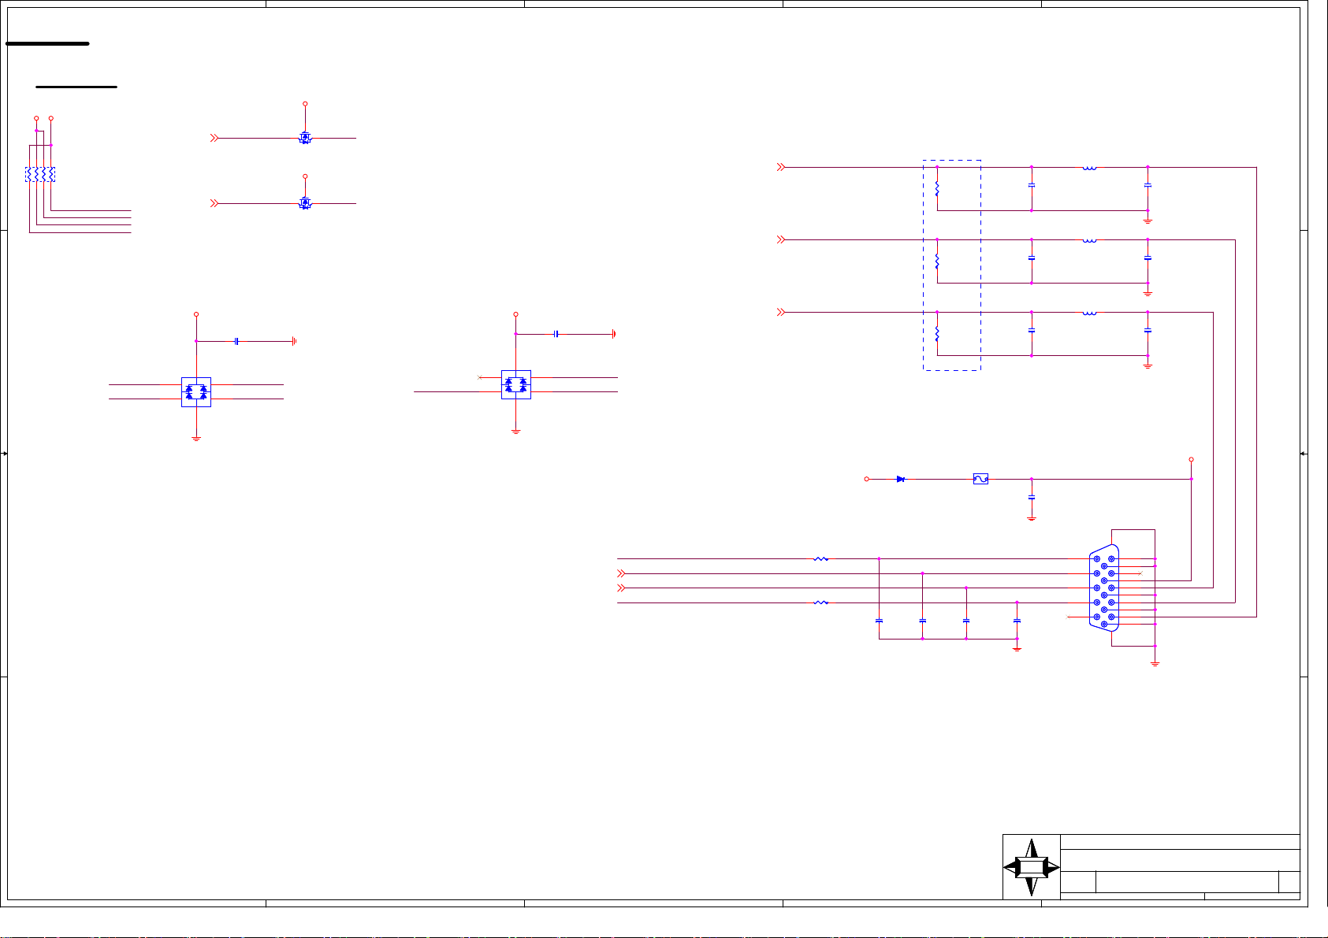Screen dimensions: 1328x938
Task: Click capacitor hanging below the fuse line
Action: (1032, 498)
